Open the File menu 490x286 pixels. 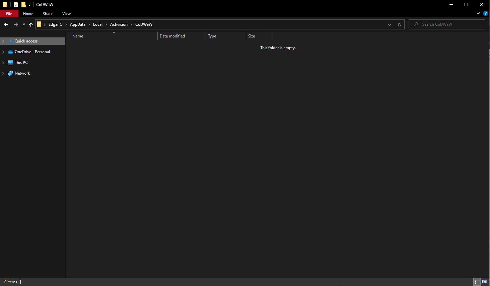tap(9, 14)
